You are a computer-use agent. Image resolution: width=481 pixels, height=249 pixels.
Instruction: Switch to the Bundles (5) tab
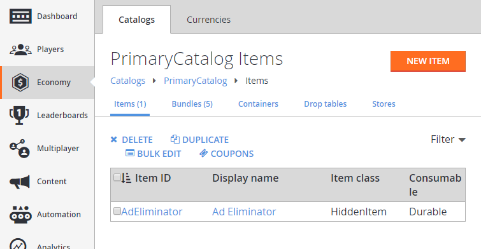coord(192,104)
